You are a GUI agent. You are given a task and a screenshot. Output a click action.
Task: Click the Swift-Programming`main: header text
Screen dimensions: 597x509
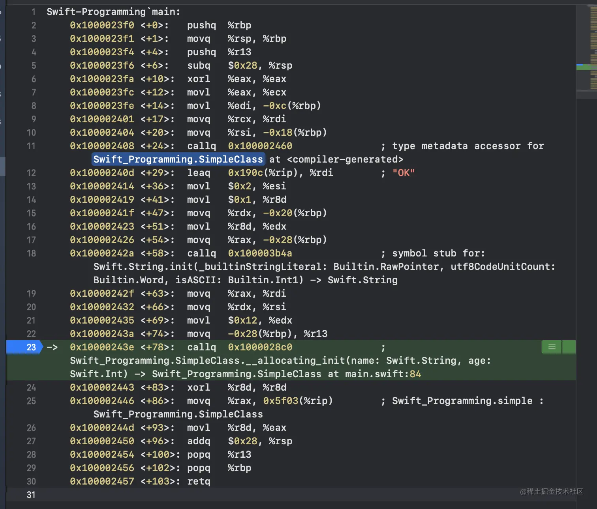point(114,12)
